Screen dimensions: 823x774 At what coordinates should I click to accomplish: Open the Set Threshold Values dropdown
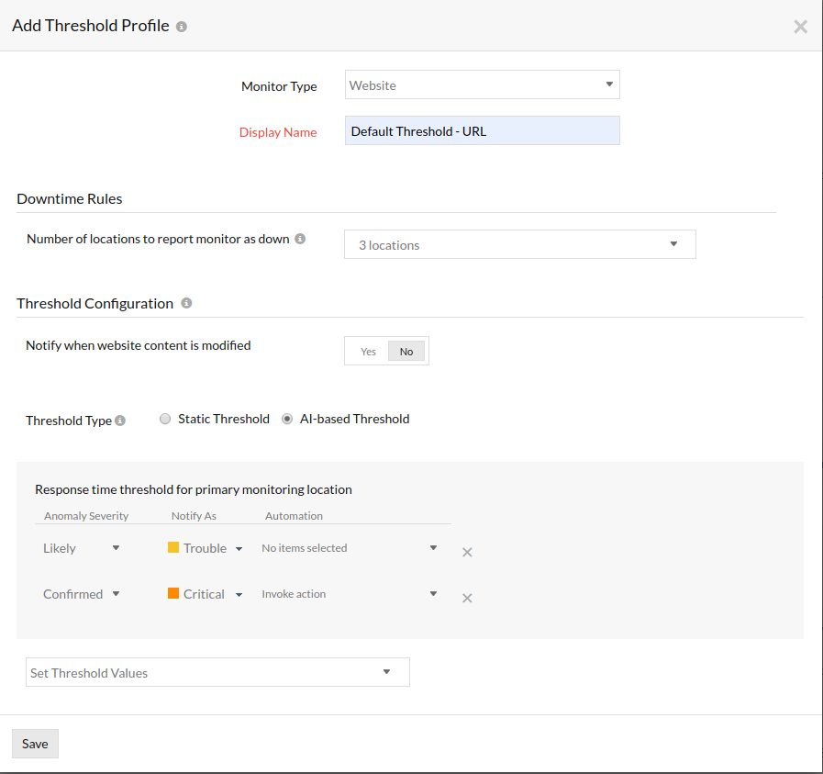(x=217, y=673)
